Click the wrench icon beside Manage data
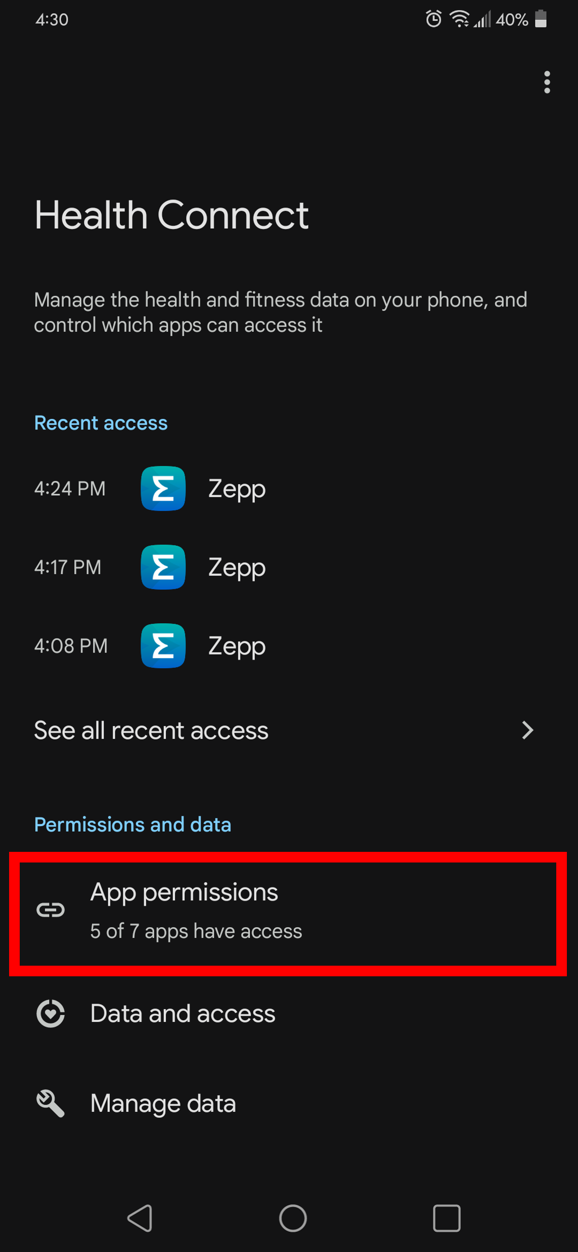The height and width of the screenshot is (1252, 578). (51, 1103)
